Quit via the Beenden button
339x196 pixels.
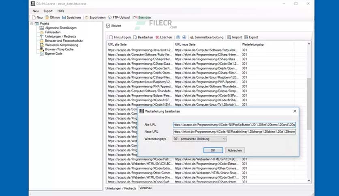click(x=142, y=17)
